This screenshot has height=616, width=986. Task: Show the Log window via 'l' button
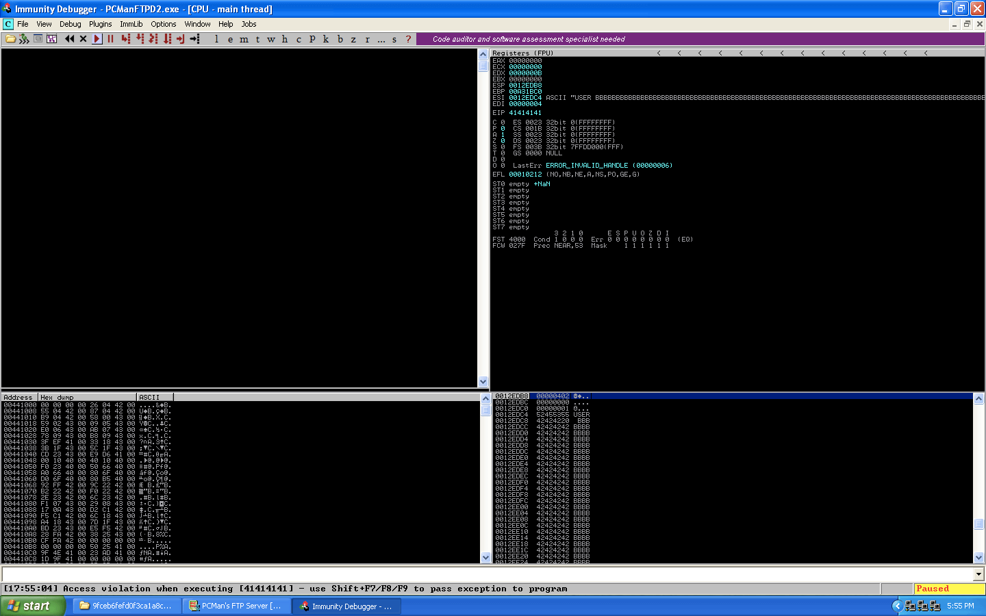click(x=216, y=39)
